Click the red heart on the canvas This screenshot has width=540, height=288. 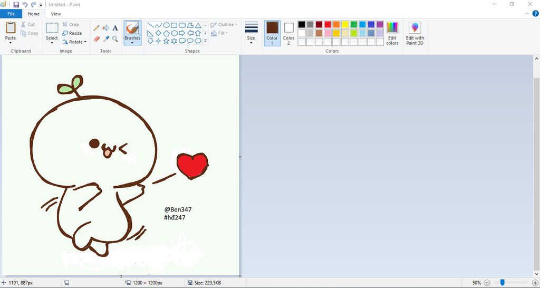click(192, 166)
